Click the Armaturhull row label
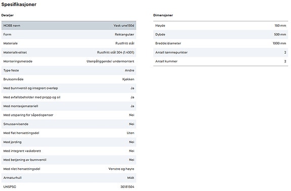291x191 pixels. point(13,178)
